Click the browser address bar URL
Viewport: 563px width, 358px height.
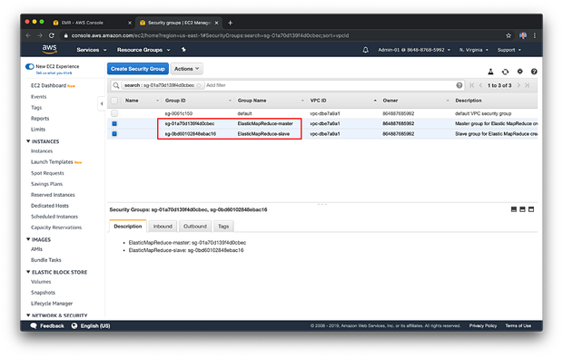coord(210,35)
